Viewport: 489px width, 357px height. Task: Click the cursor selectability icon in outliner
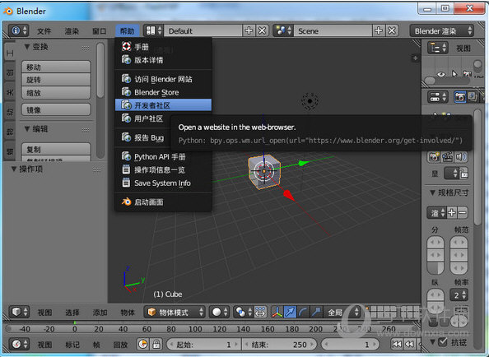pyautogui.click(x=454, y=74)
